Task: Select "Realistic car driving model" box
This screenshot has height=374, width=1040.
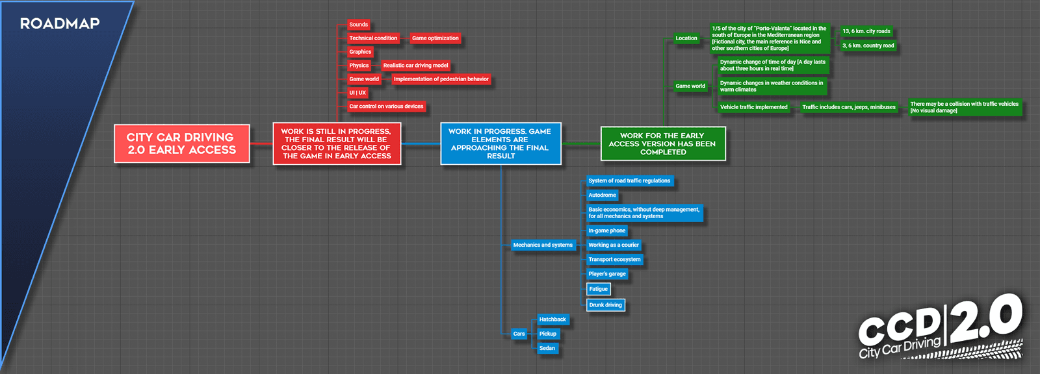Action: tap(416, 66)
